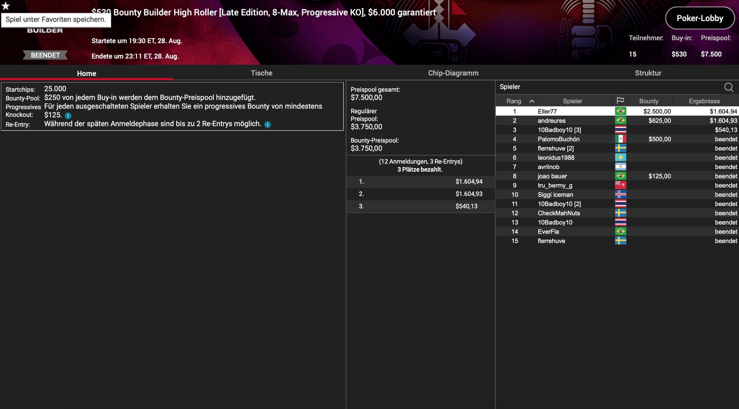Click Mexico flag of PalomoBuchón

tap(620, 139)
